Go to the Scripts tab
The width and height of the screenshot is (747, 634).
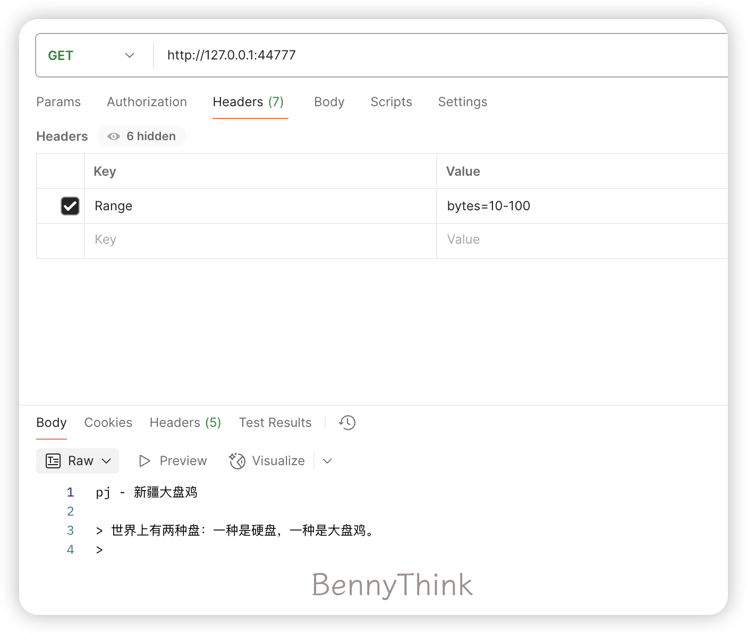pyautogui.click(x=391, y=102)
